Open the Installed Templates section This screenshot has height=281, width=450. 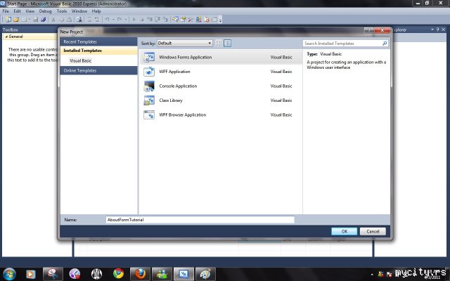98,51
